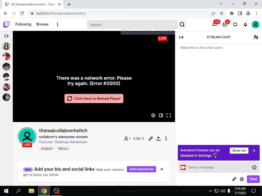Open the second followed channel avatar
The width and height of the screenshot is (262, 196).
tap(6, 56)
